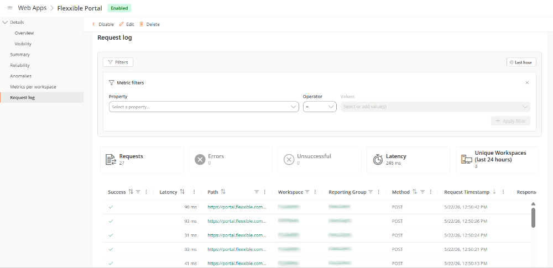
Task: Open the Method column options menu
Action: 430,192
